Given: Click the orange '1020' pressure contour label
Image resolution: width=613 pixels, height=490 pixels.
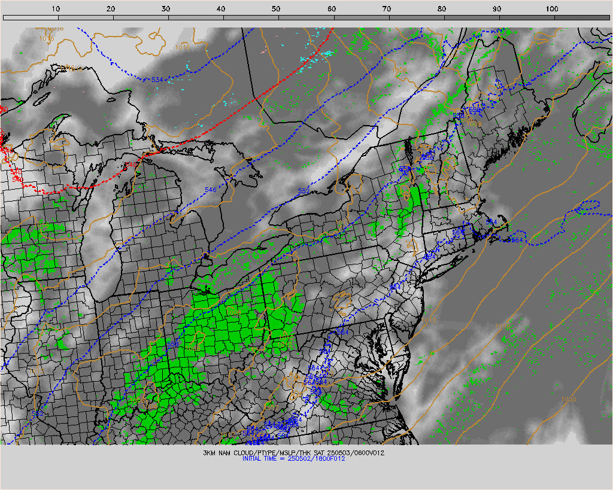Looking at the screenshot, I should (x=569, y=399).
